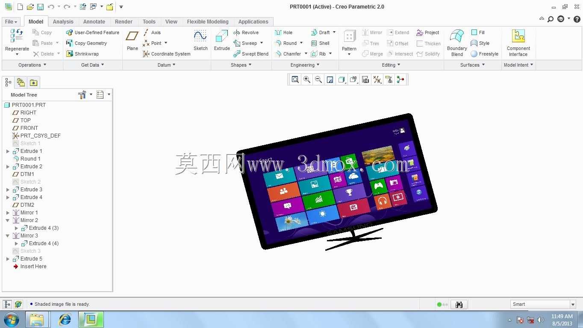Switch to the Layer Tree tab icon

pos(21,82)
